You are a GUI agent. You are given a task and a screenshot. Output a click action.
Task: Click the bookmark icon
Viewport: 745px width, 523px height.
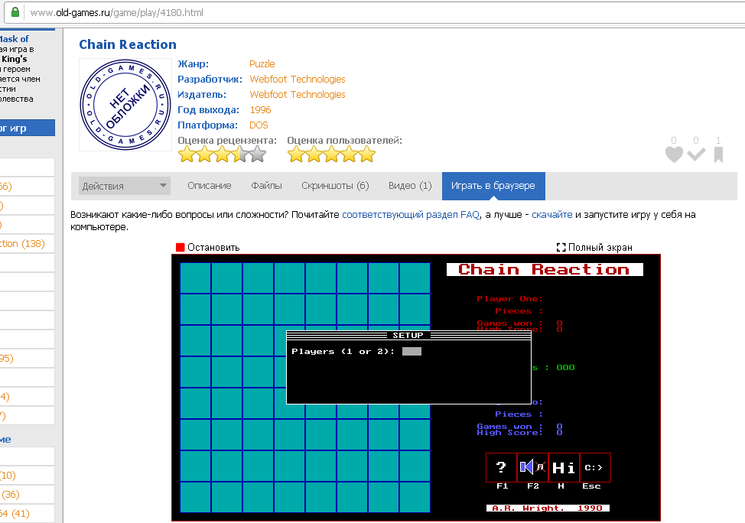(x=718, y=155)
